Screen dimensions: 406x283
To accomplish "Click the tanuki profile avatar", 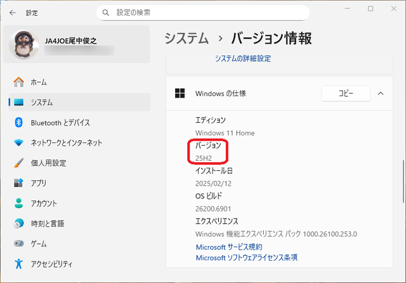I will click(24, 44).
